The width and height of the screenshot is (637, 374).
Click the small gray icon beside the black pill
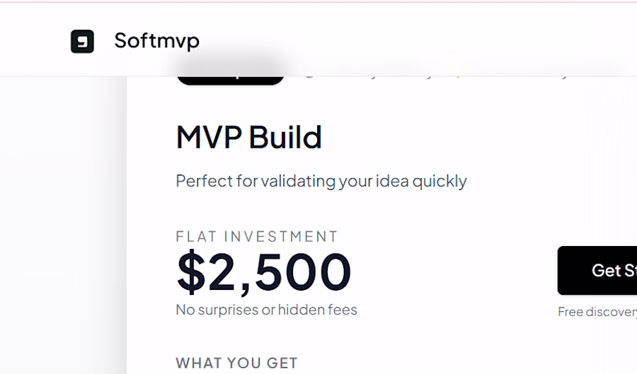click(x=309, y=74)
